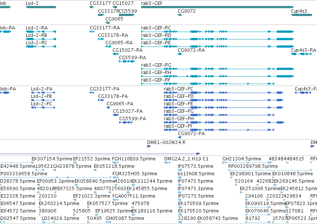
Task: Select the CG9065 gene label
Action: click(114, 19)
